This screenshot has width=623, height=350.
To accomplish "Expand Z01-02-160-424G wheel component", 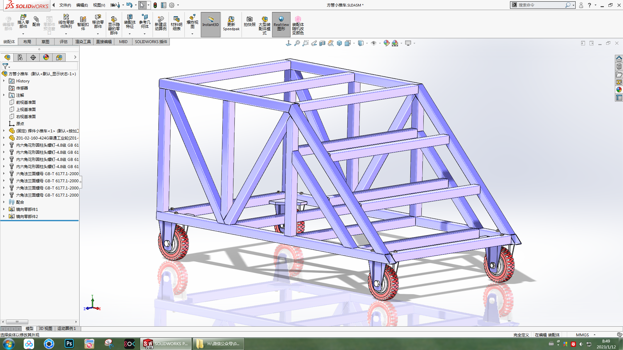I will [x=4, y=138].
